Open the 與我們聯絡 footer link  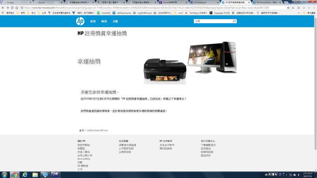[x=84, y=145]
